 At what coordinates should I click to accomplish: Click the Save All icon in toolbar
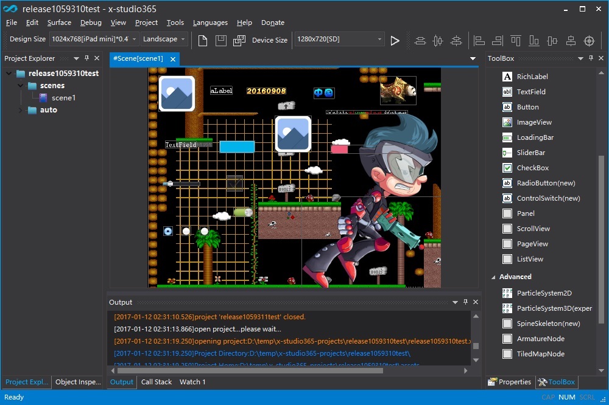tap(239, 40)
